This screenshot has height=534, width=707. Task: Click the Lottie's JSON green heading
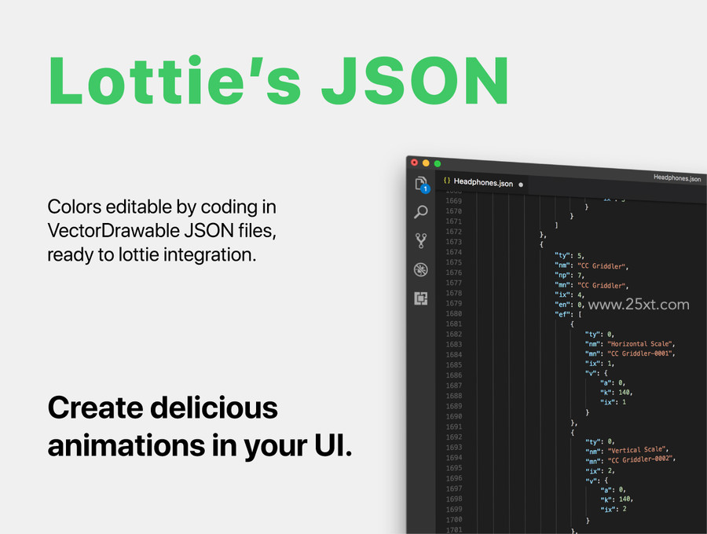pyautogui.click(x=279, y=82)
